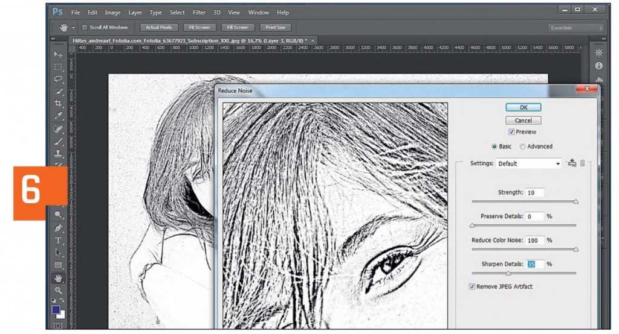Select the Move tool
The height and width of the screenshot is (334, 619).
(59, 55)
